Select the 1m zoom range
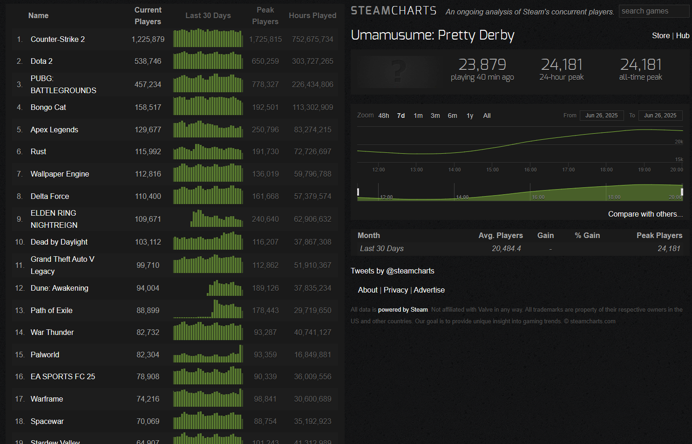The image size is (692, 444). (418, 116)
